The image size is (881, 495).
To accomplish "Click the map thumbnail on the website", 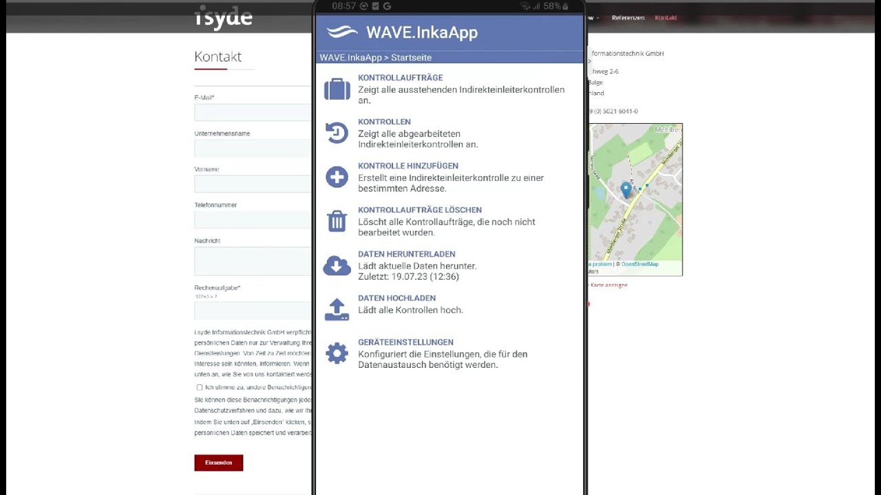I will pos(635,199).
